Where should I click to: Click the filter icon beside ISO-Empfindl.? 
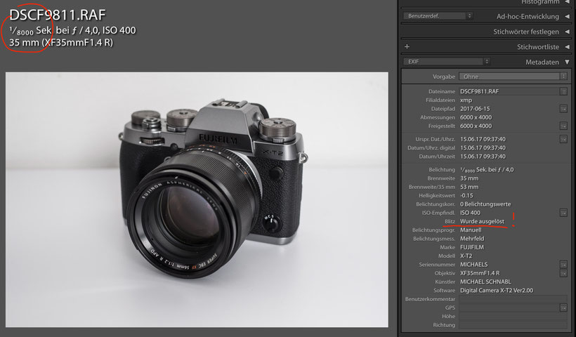[x=563, y=213]
